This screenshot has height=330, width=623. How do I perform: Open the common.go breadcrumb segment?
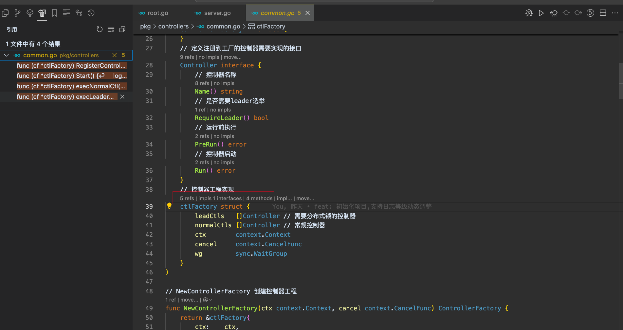[x=223, y=26]
